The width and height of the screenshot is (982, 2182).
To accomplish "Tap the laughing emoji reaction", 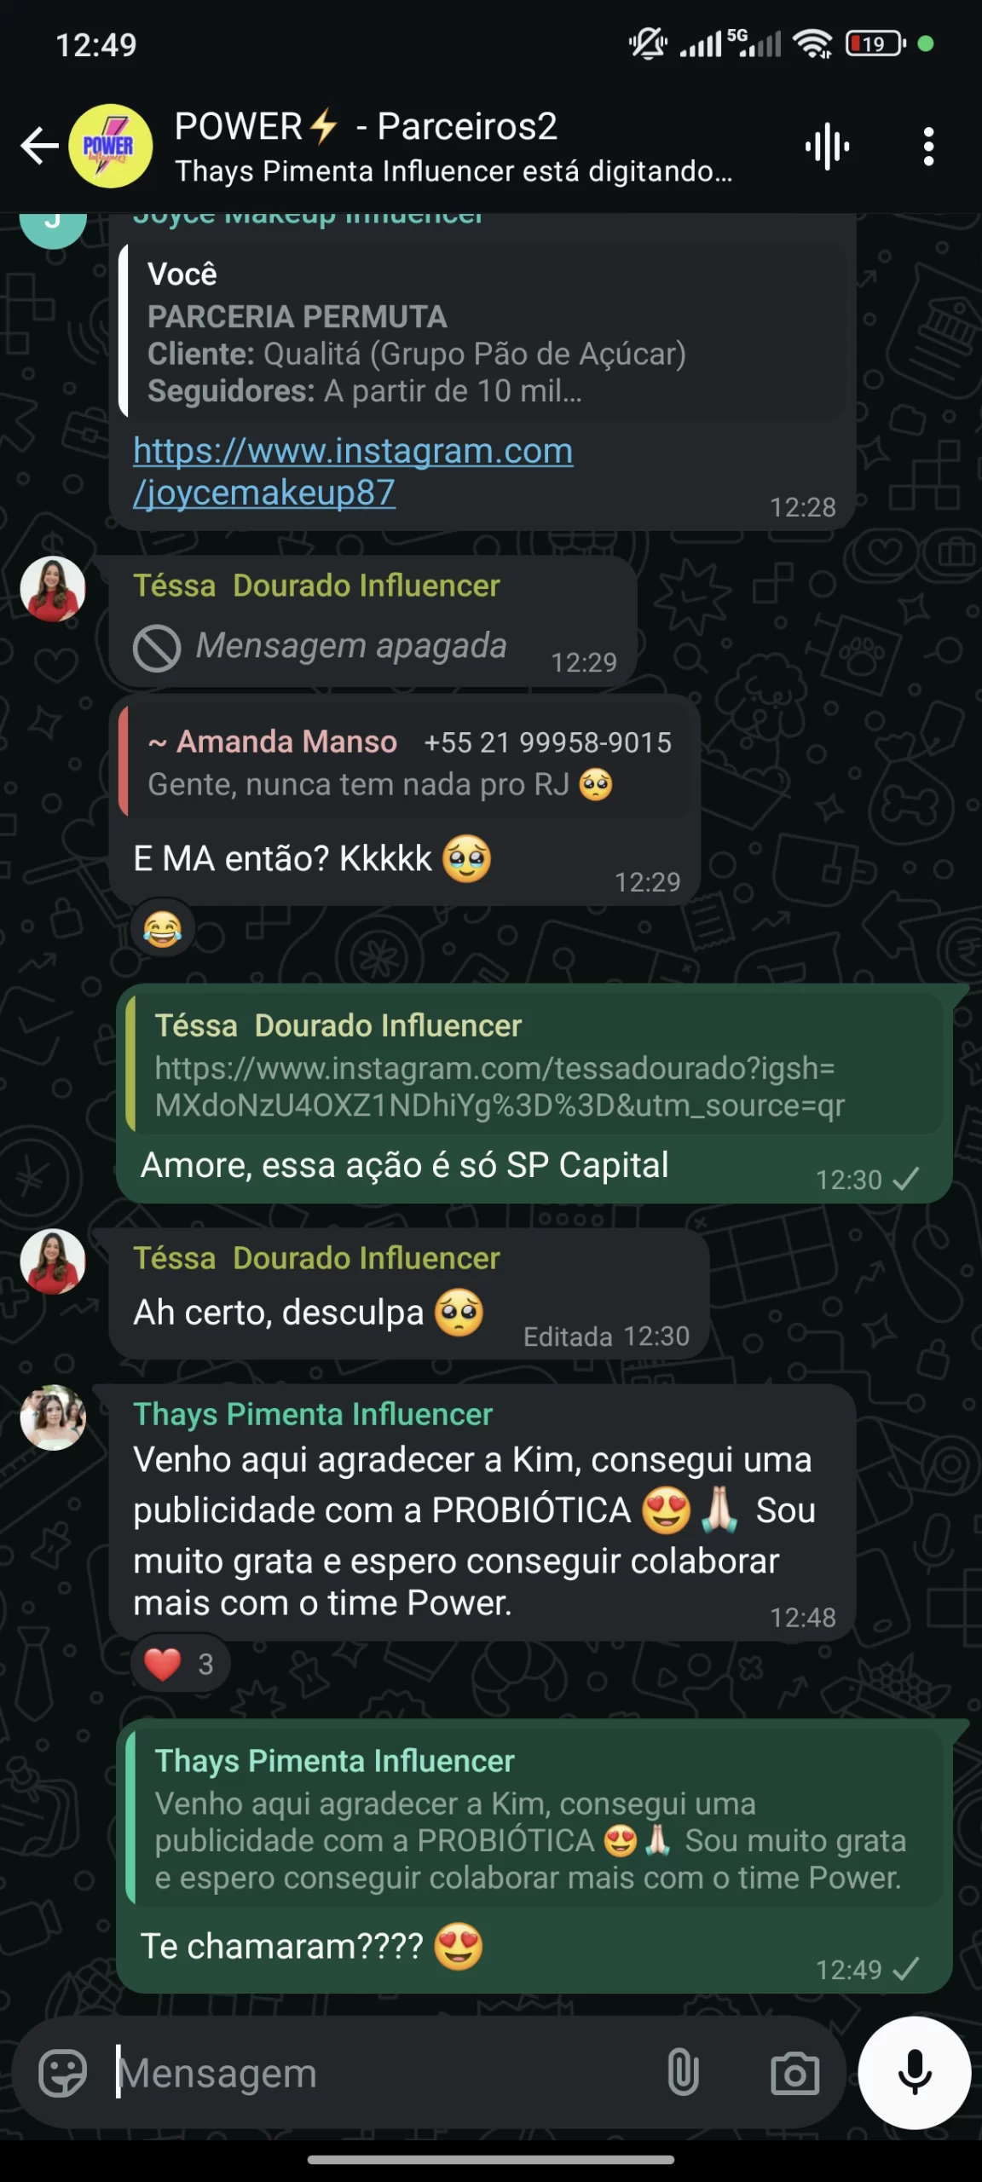I will pos(162,928).
